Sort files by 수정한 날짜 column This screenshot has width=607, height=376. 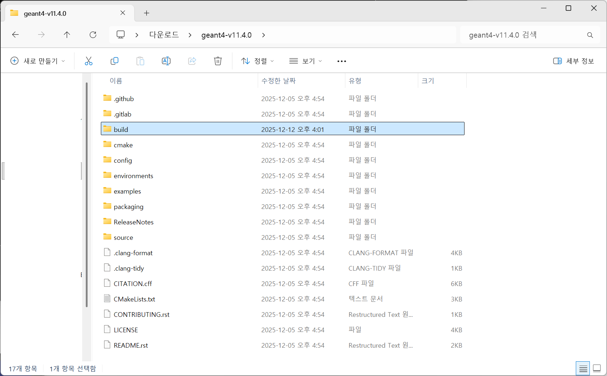click(278, 81)
